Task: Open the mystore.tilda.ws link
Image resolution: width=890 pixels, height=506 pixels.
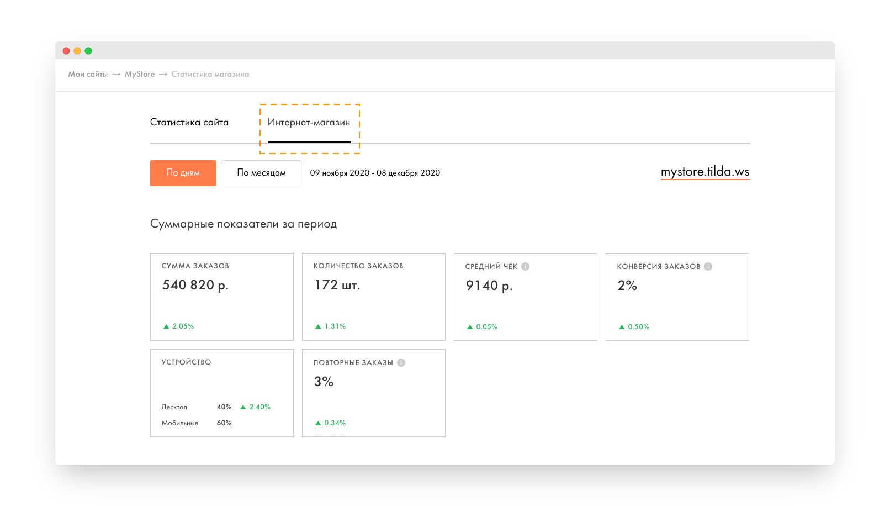Action: click(705, 172)
